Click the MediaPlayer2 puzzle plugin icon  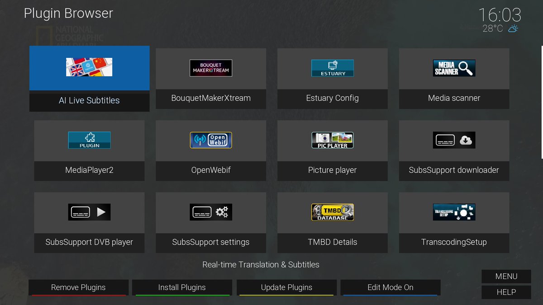89,140
